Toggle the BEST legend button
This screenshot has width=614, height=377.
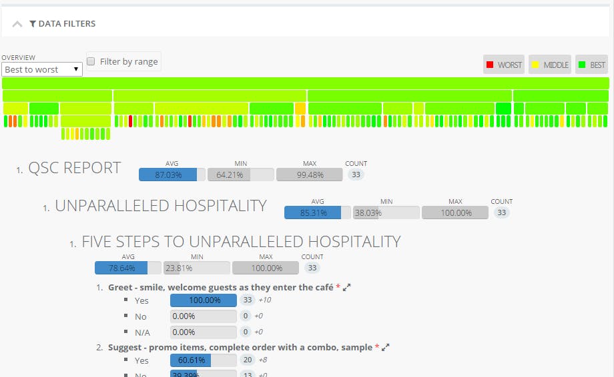click(x=592, y=65)
